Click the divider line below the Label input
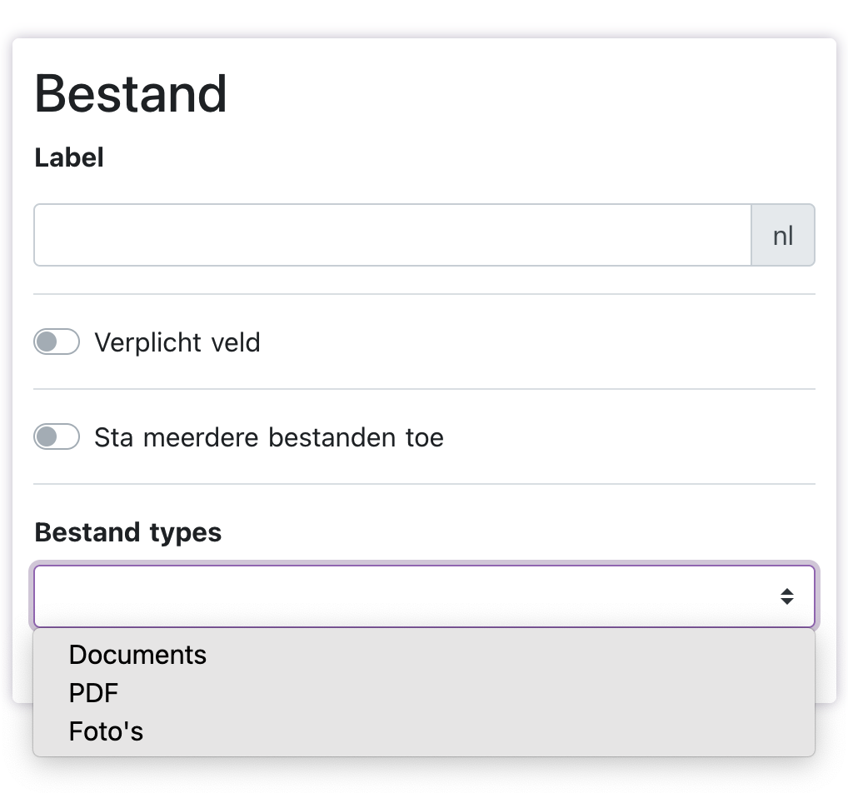The width and height of the screenshot is (848, 793). 424,294
